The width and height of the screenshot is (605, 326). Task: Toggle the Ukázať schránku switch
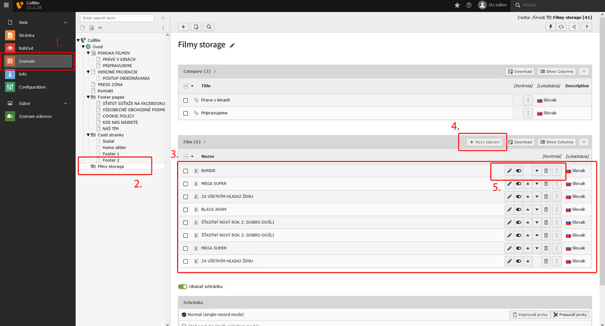183,287
